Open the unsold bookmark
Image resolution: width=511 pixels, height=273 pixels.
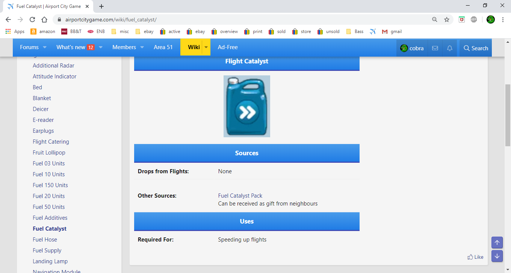pos(328,31)
